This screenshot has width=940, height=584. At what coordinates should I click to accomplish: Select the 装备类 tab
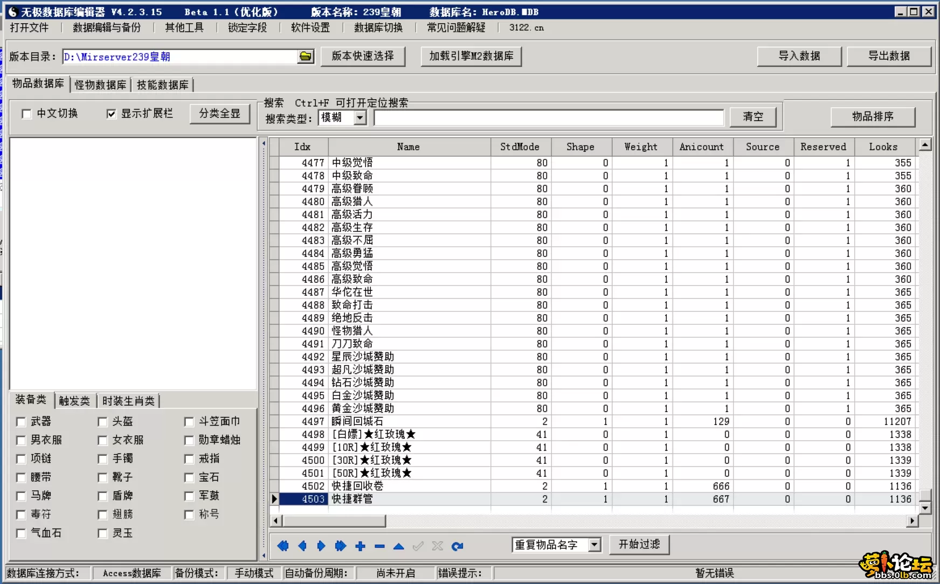pyautogui.click(x=31, y=399)
